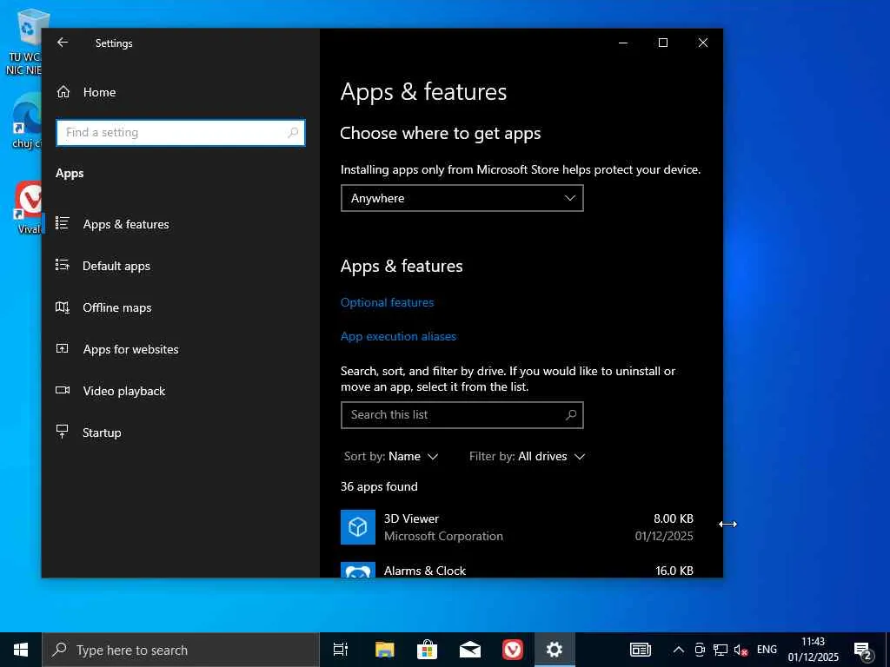
Task: Open Optional features link
Action: pos(387,302)
